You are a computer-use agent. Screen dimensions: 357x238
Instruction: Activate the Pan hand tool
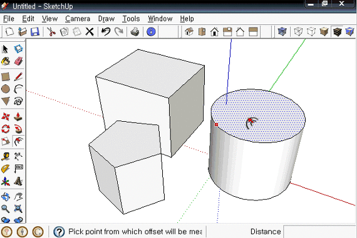click(x=18, y=197)
